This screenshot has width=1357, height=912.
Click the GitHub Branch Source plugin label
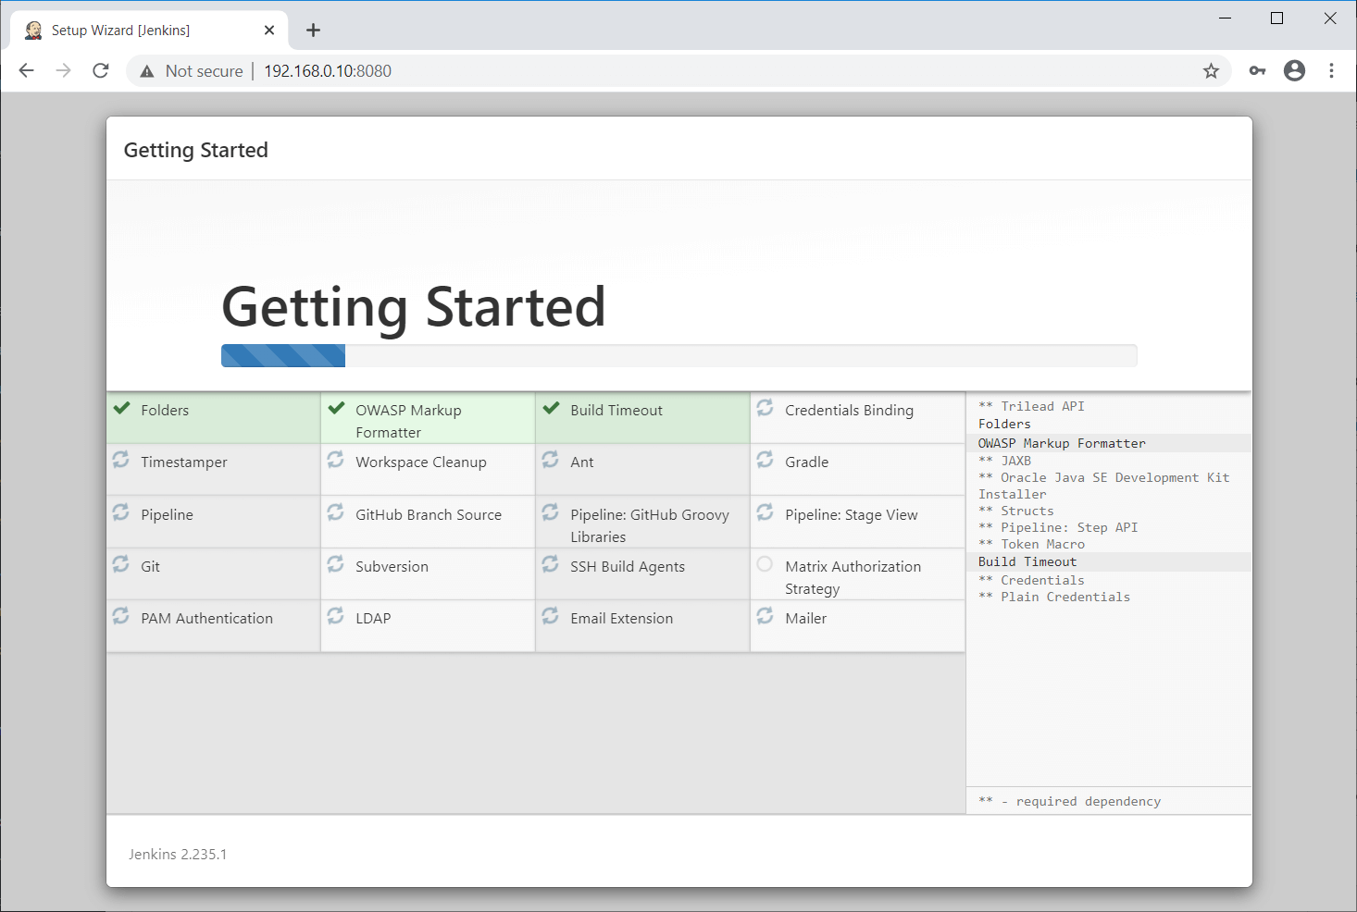pyautogui.click(x=429, y=515)
